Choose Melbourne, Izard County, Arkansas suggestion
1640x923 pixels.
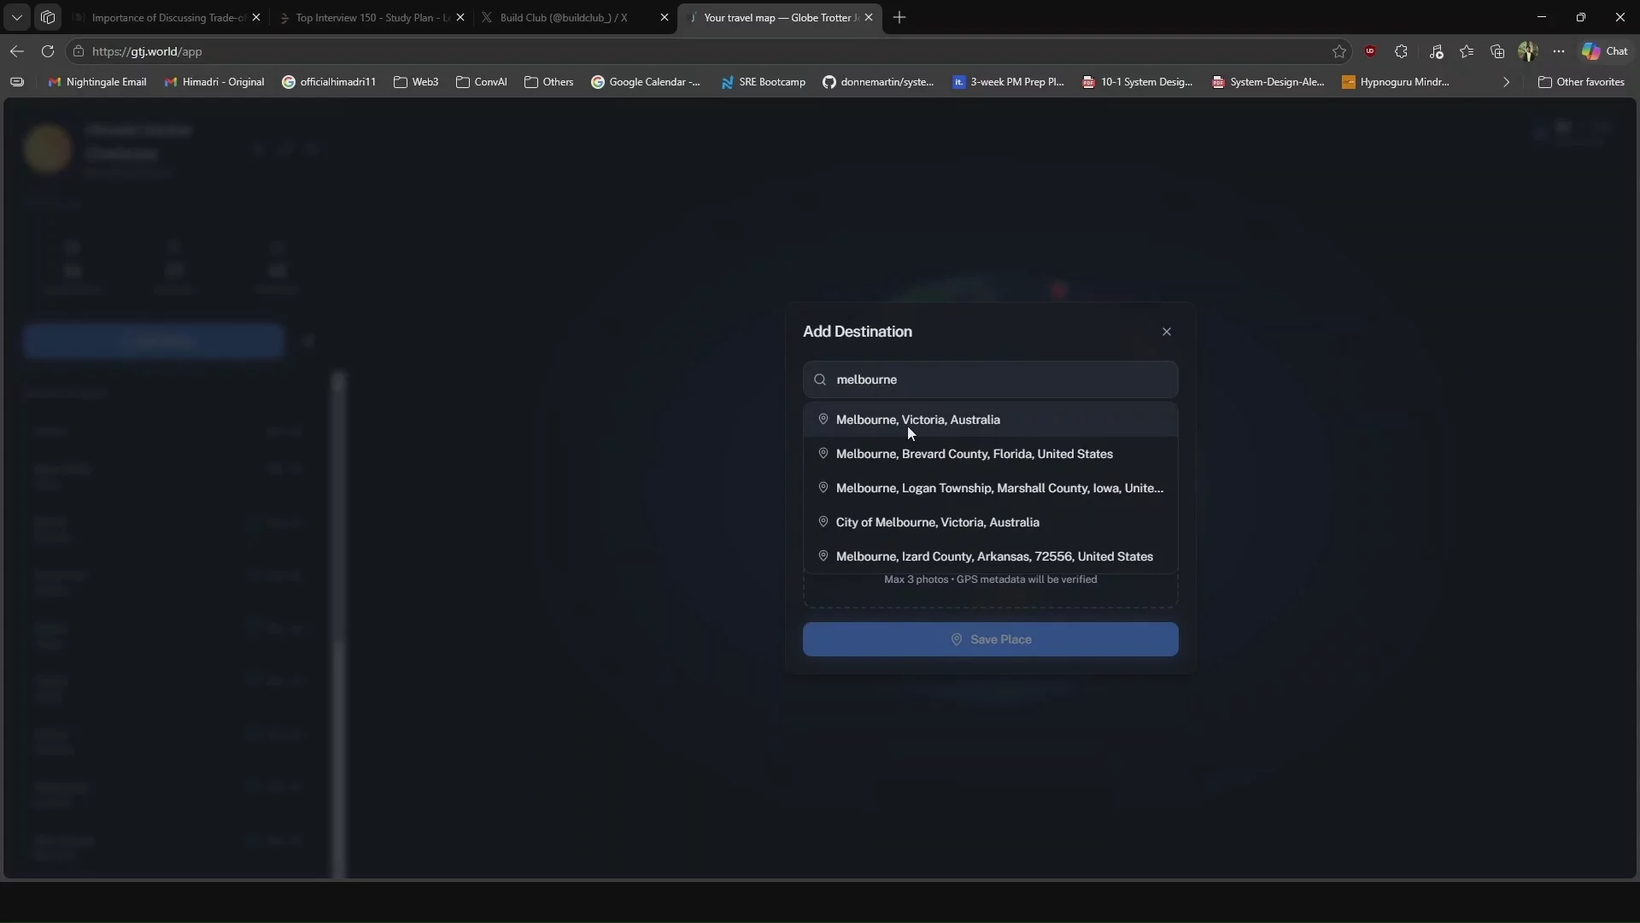point(990,556)
